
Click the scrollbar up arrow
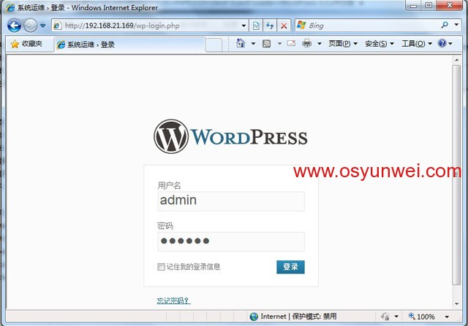(456, 60)
